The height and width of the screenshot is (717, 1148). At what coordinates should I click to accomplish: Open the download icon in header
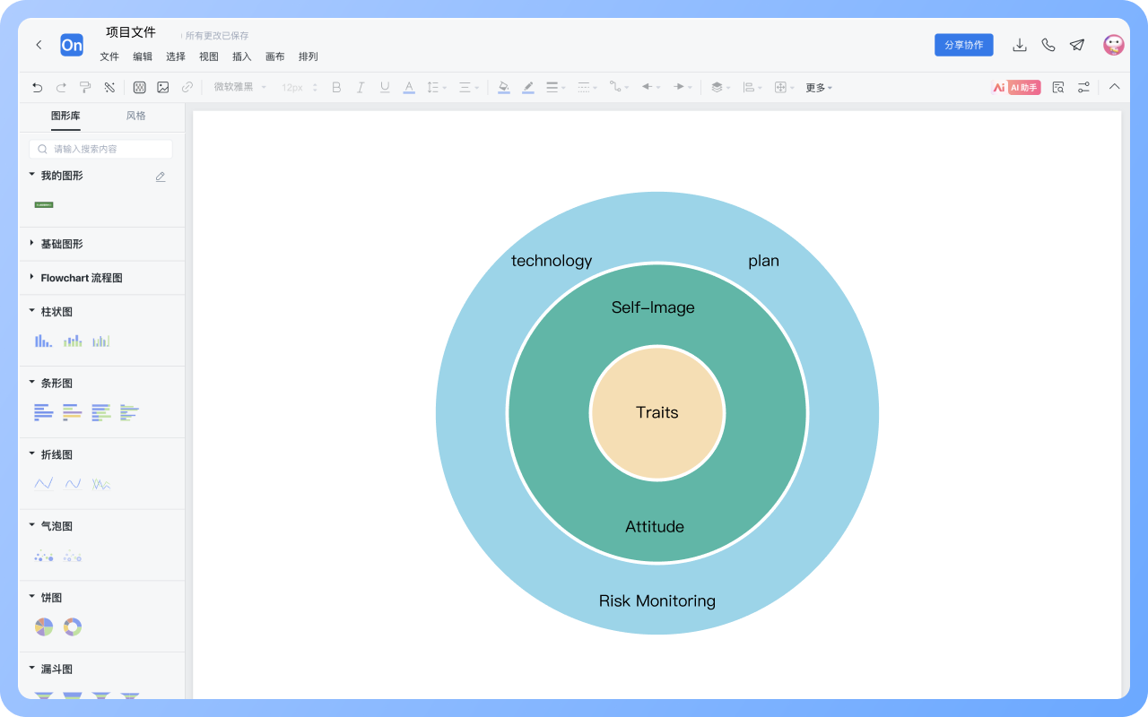pos(1020,45)
